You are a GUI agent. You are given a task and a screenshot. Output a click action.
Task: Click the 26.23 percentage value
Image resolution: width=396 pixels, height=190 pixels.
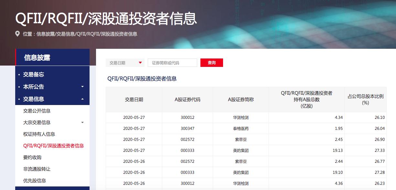point(380,184)
